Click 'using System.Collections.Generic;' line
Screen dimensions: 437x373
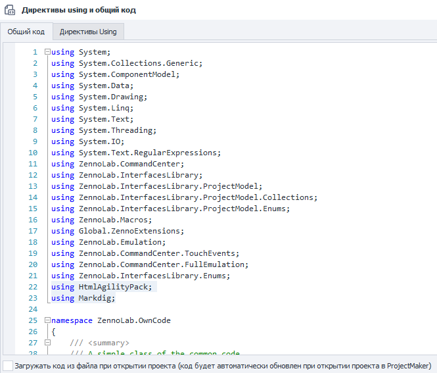point(127,63)
